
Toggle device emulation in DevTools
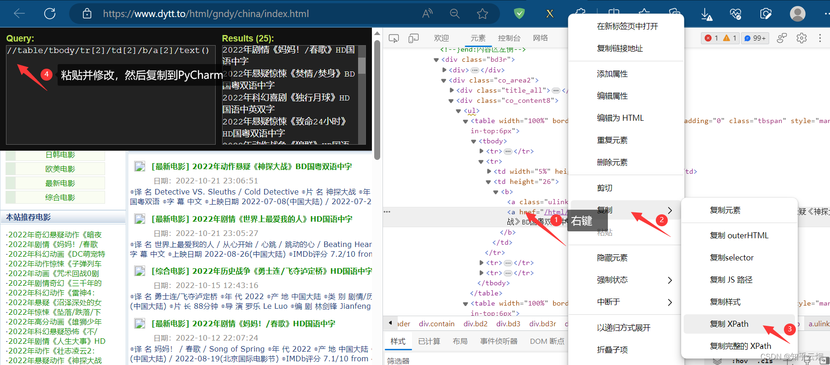click(x=413, y=38)
